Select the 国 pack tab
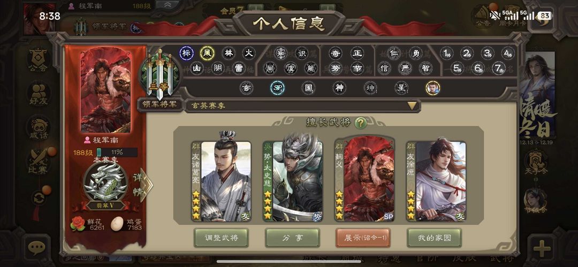Screen dimensions: 578x267 point(308,88)
